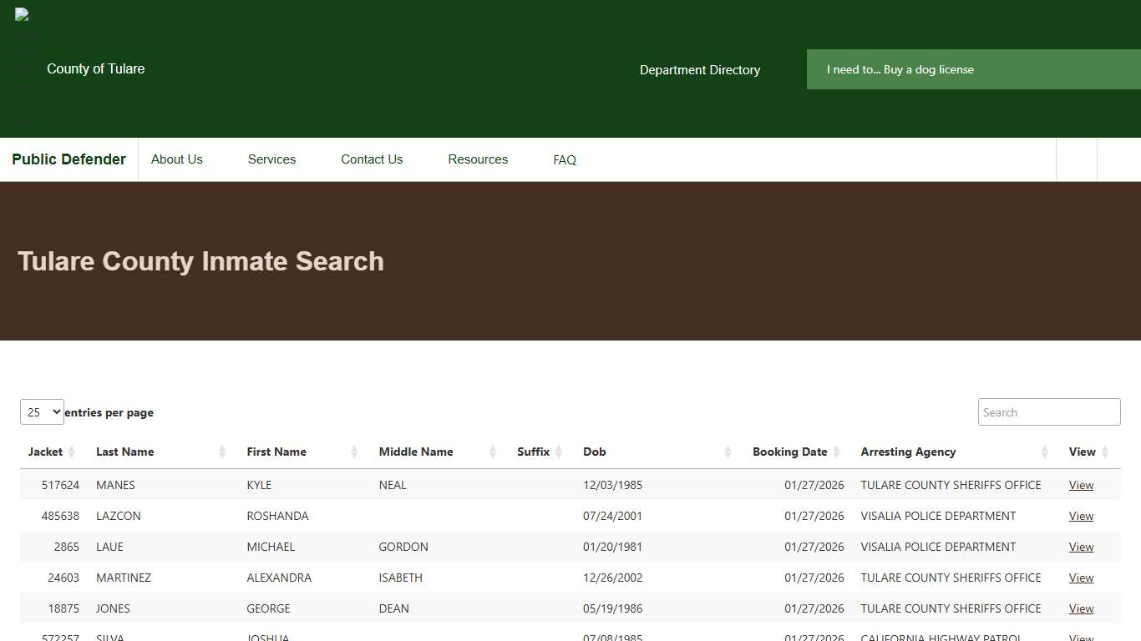Image resolution: width=1141 pixels, height=641 pixels.
Task: Select the FAQ menu item
Action: (x=565, y=159)
